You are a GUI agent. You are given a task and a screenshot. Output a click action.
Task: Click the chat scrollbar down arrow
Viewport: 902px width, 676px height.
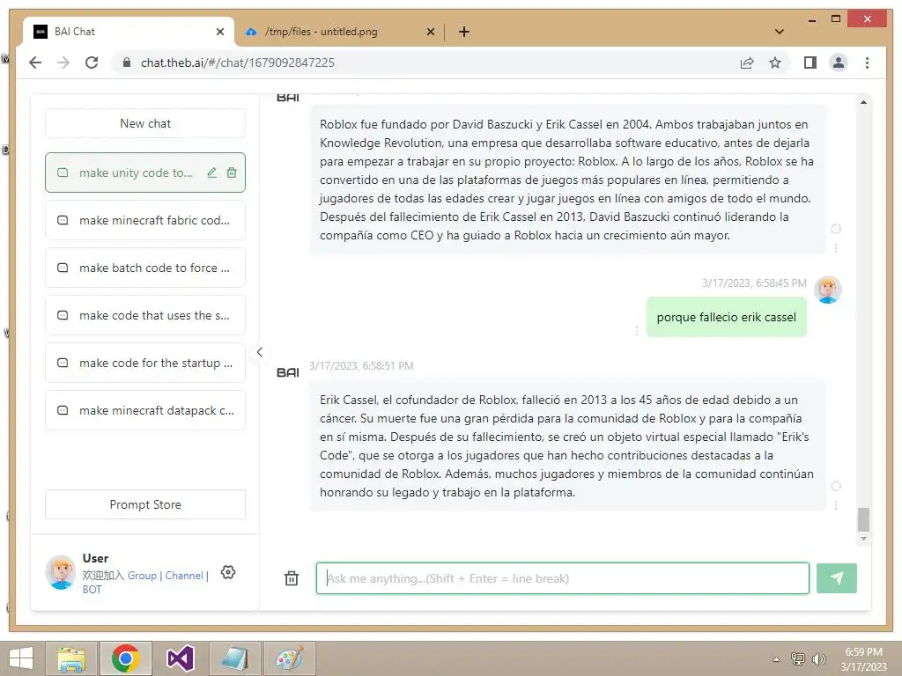pyautogui.click(x=863, y=539)
